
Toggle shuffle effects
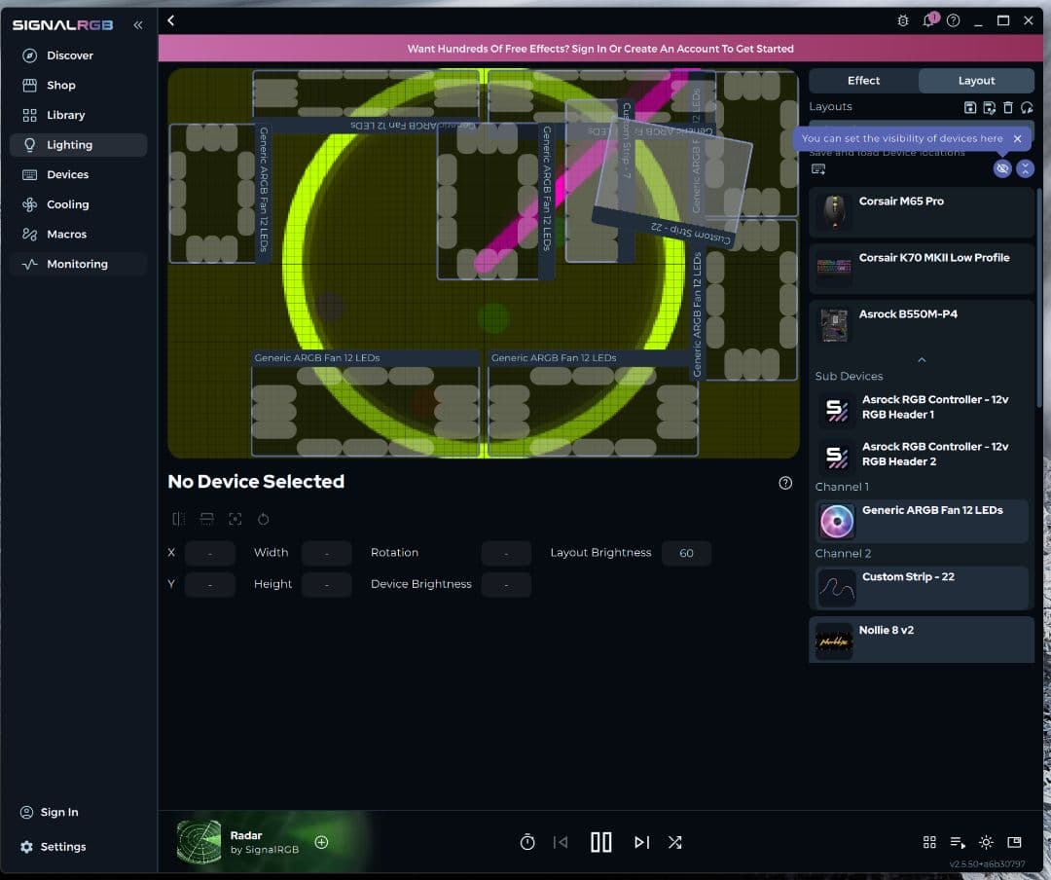point(675,842)
